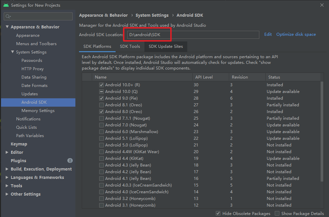Click Optimize disk space link
This screenshot has width=329, height=217.
coord(296,34)
